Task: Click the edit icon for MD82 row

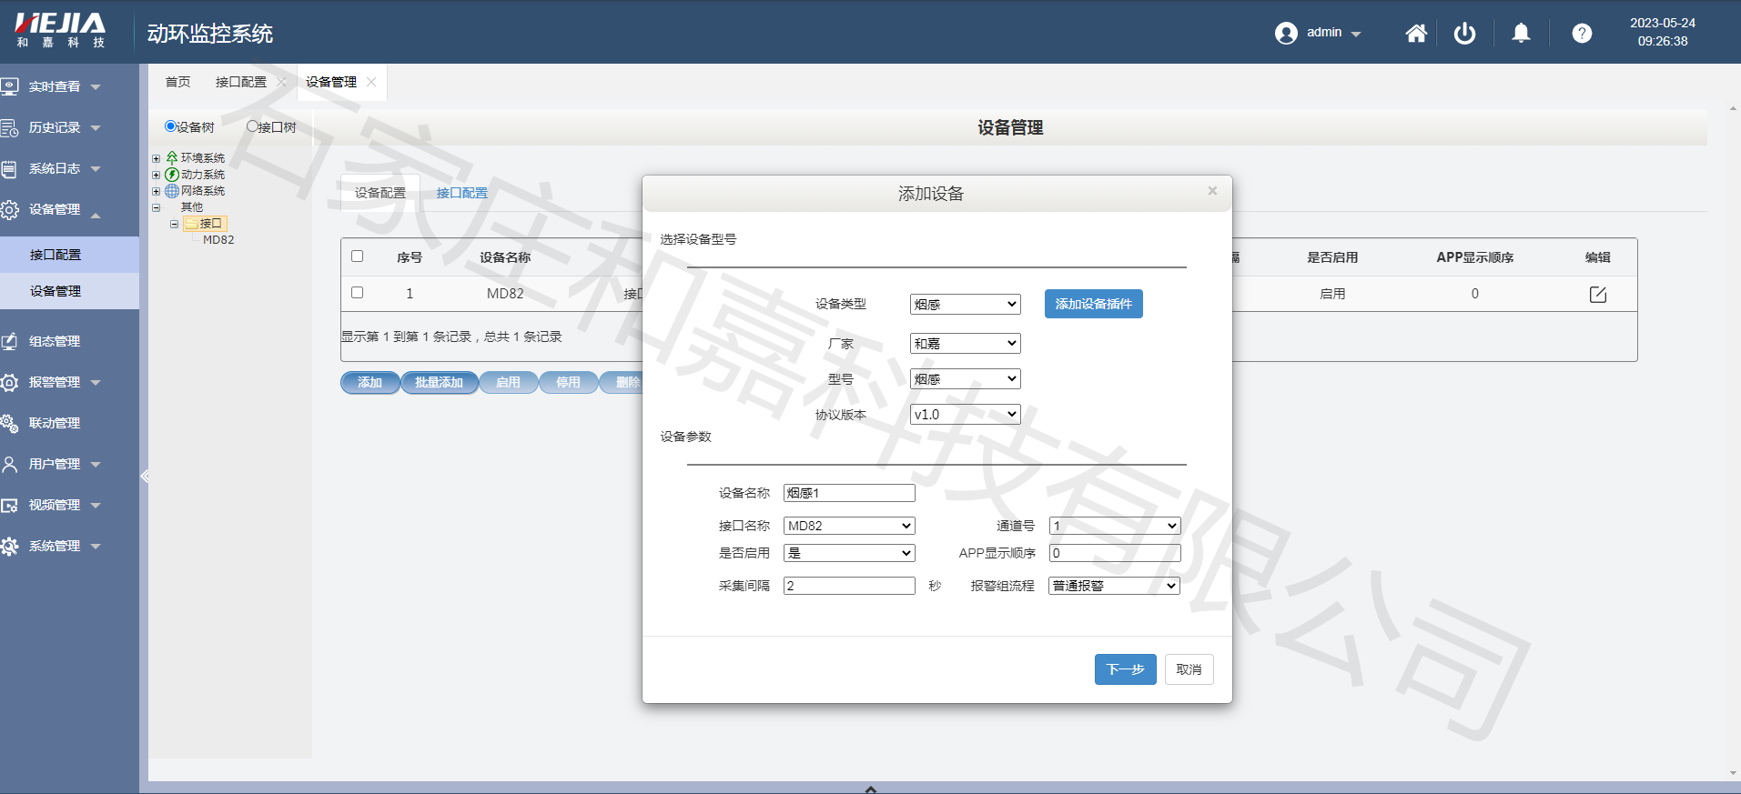Action: (x=1597, y=294)
